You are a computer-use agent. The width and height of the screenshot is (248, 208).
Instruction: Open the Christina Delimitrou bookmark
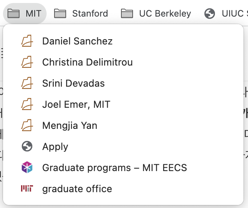[123, 62]
